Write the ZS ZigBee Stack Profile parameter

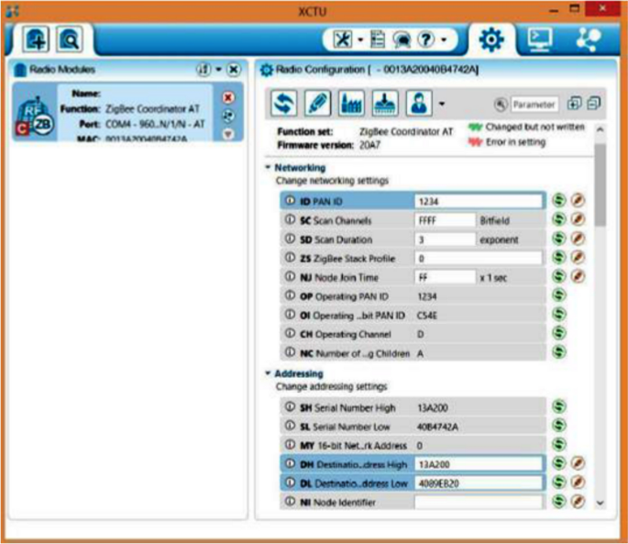tap(578, 258)
